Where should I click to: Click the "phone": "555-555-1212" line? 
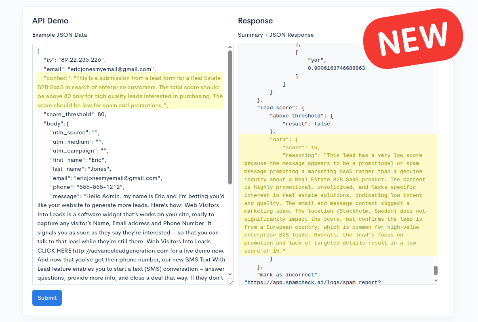(87, 187)
